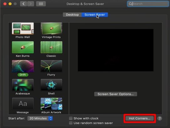Image resolution: width=170 pixels, height=128 pixels.
Task: Pick the Ken Burns screen saver
Action: pos(23,47)
